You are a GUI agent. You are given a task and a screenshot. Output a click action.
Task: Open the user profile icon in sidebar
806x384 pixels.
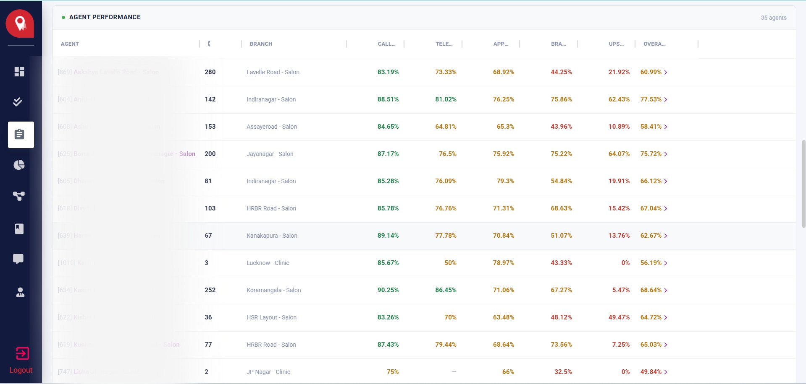click(20, 292)
